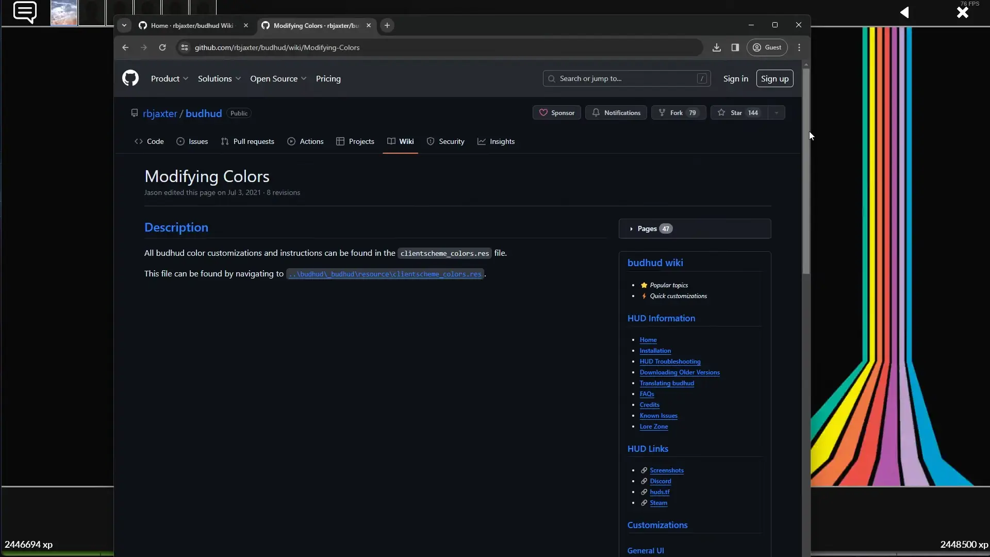Open the Issues tab
This screenshot has width=990, height=557.
point(192,141)
